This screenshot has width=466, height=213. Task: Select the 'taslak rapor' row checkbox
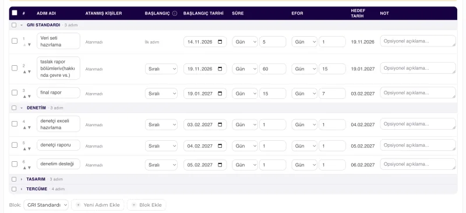click(15, 68)
